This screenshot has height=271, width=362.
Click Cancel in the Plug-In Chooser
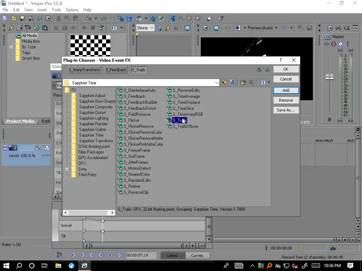[286, 79]
